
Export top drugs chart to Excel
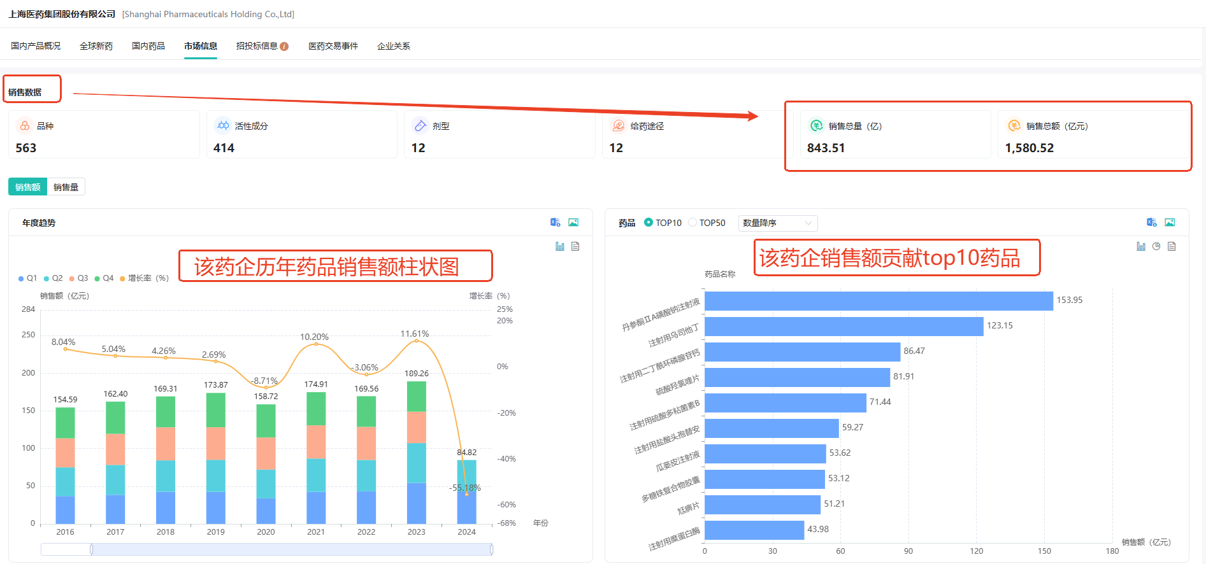coord(1151,222)
